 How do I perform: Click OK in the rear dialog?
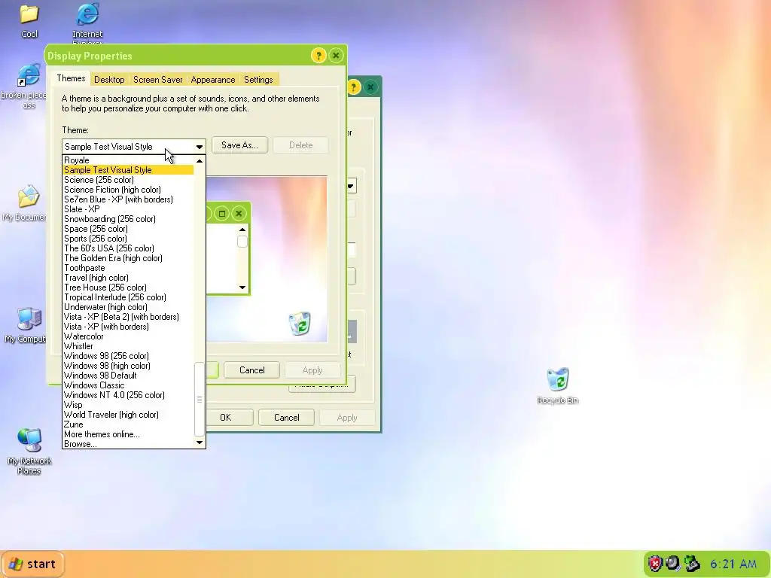pos(226,417)
